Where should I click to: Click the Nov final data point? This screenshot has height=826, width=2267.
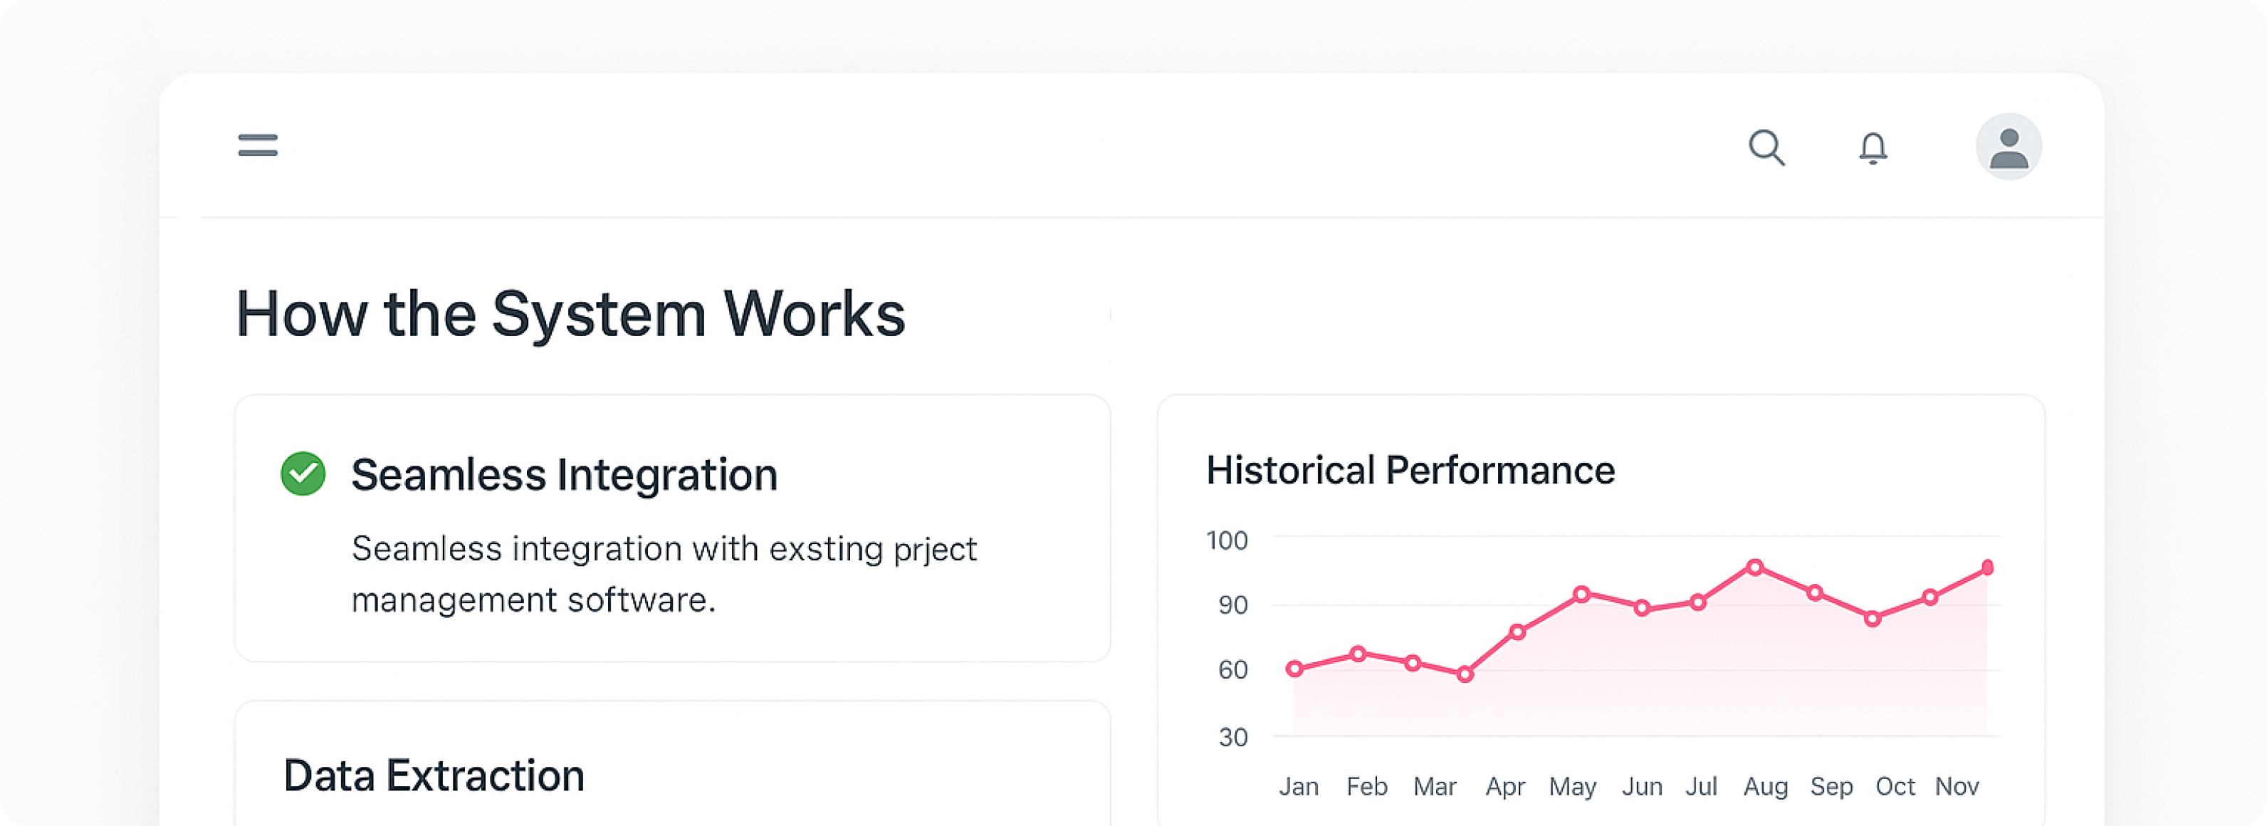1987,568
